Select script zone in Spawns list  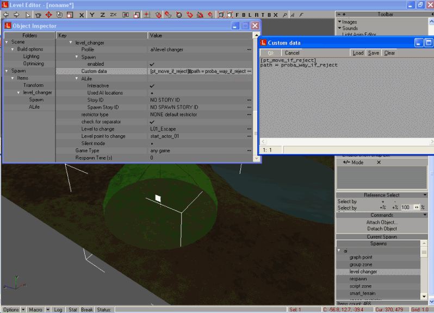click(361, 286)
